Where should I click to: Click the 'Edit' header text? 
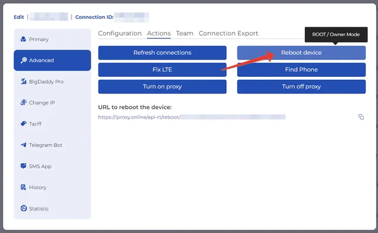pos(19,17)
